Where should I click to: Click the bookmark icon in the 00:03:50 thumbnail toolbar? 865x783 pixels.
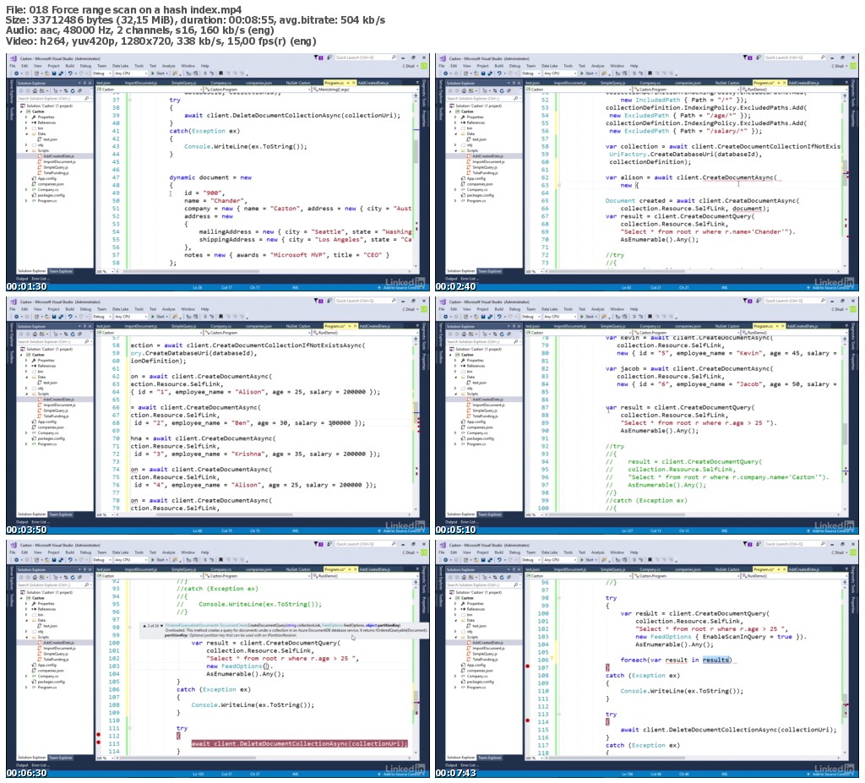220,317
